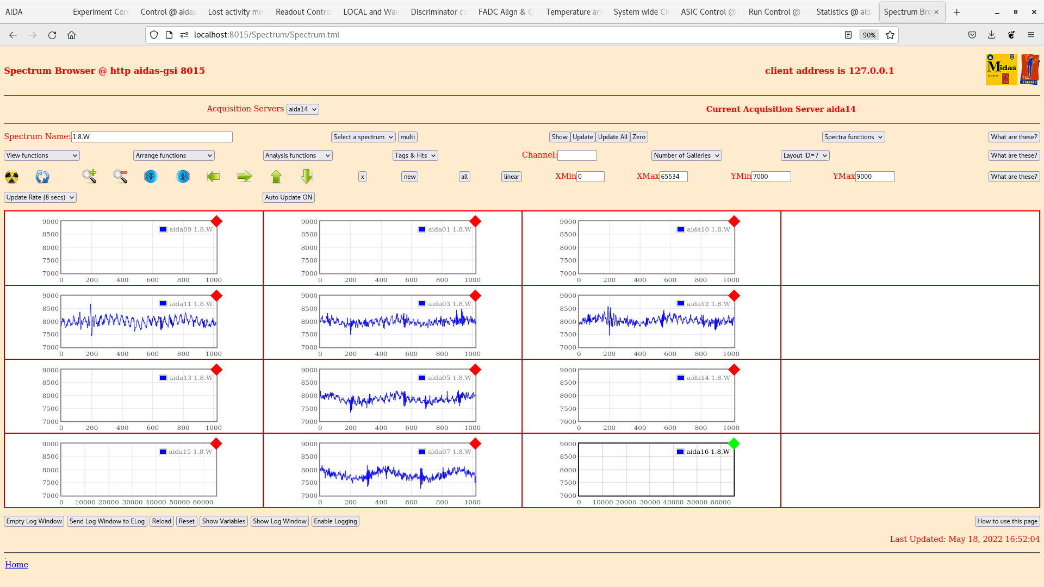
Task: Click the zoom in magnifier icon
Action: [x=90, y=176]
